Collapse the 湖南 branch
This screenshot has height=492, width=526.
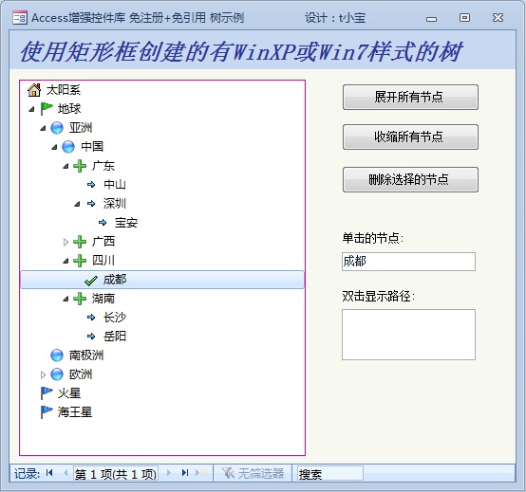[x=66, y=299]
